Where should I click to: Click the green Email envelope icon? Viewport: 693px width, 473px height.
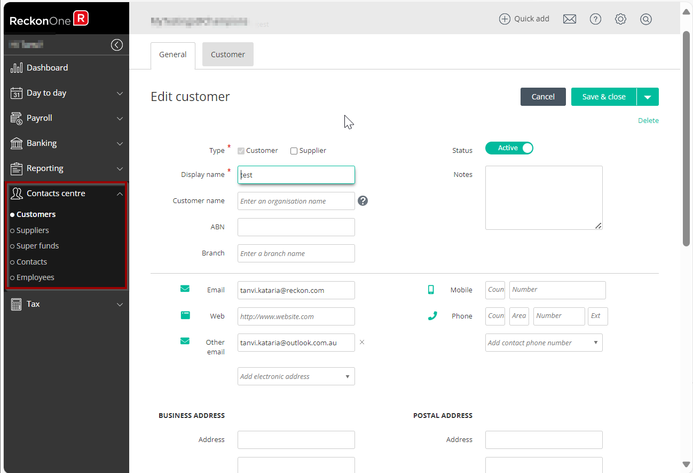(185, 289)
